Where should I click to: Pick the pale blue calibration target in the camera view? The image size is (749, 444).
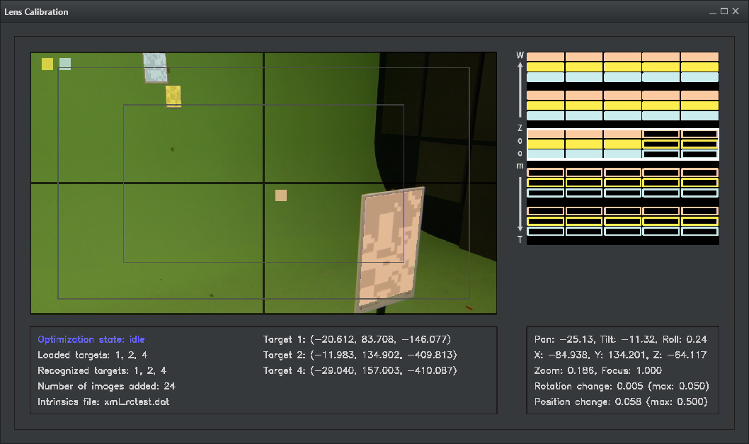[155, 67]
